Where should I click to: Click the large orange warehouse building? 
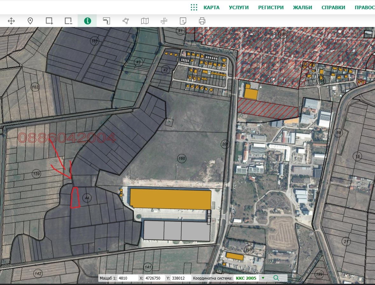[170, 199]
